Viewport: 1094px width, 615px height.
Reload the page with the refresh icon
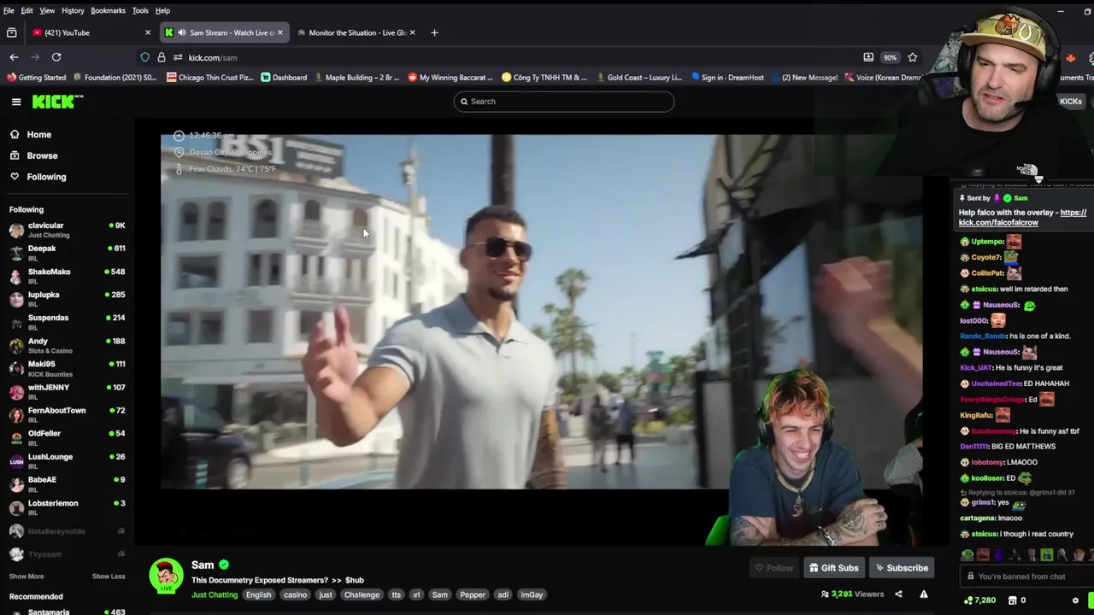[x=56, y=57]
